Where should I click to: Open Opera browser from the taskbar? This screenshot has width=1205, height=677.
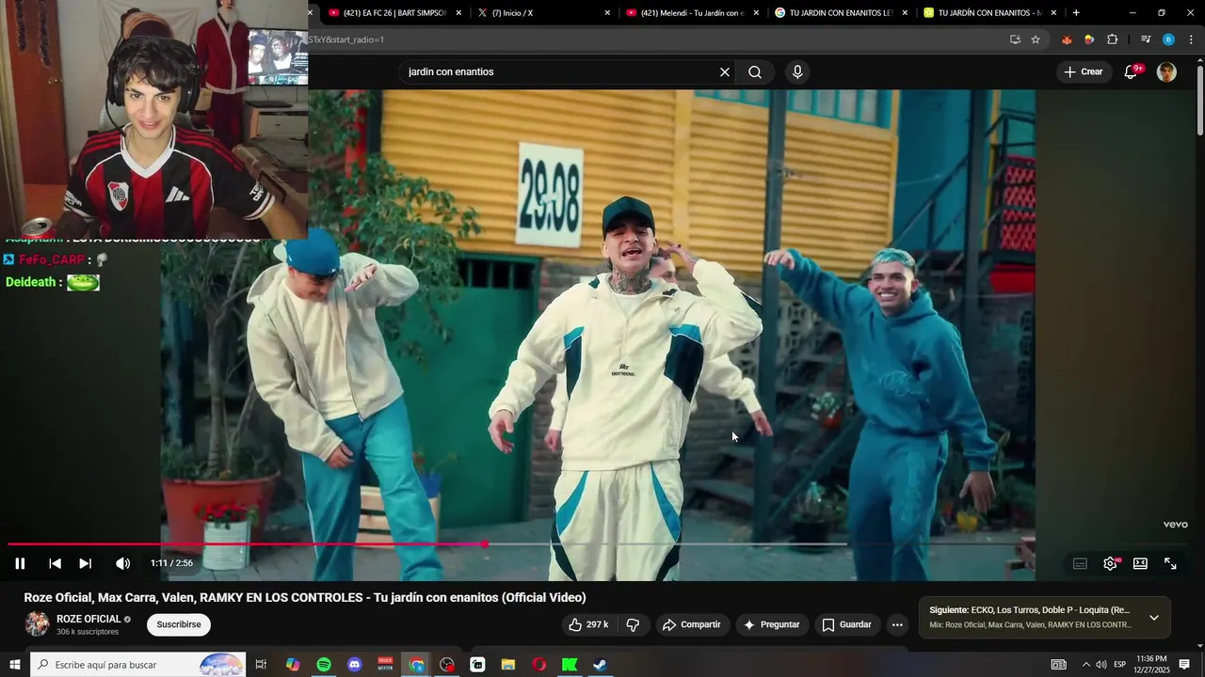[x=538, y=665]
